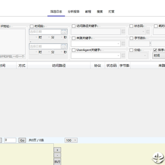Open the end time second (秒) dropdown
Viewport: 165px width, 165px height.
(59, 52)
